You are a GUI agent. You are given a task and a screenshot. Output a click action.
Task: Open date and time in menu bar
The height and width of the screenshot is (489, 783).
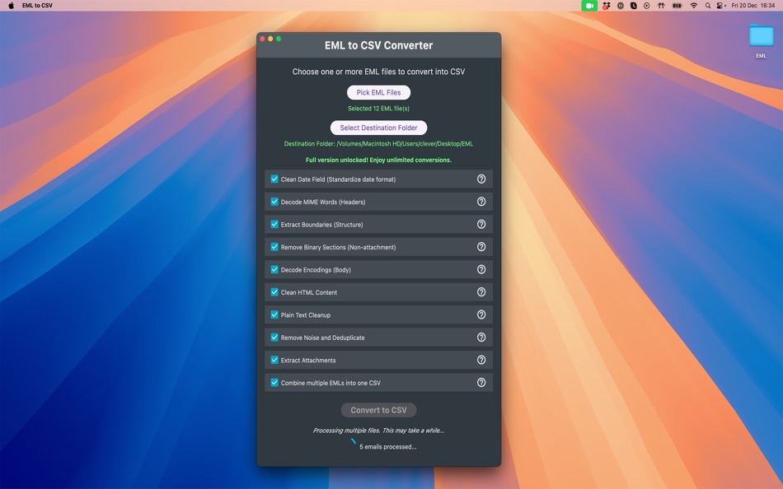pos(753,6)
